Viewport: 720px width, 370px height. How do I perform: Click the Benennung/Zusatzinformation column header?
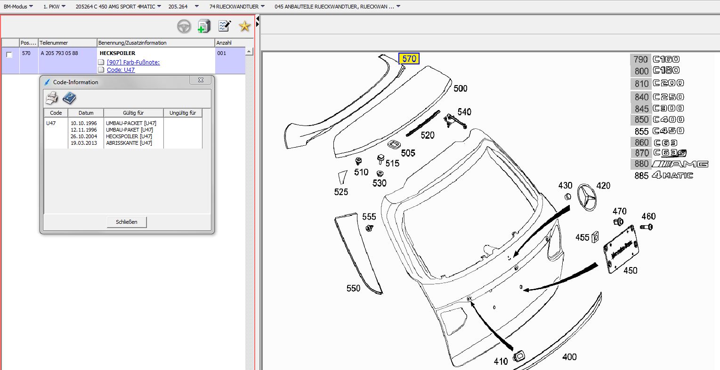pos(156,43)
